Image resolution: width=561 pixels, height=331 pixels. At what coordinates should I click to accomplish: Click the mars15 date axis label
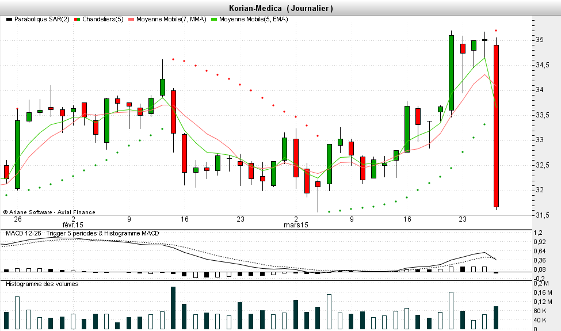click(x=296, y=225)
